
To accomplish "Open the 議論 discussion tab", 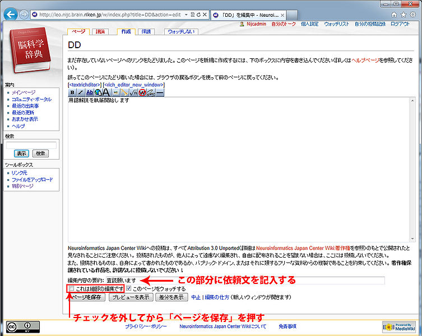I will [x=100, y=32].
